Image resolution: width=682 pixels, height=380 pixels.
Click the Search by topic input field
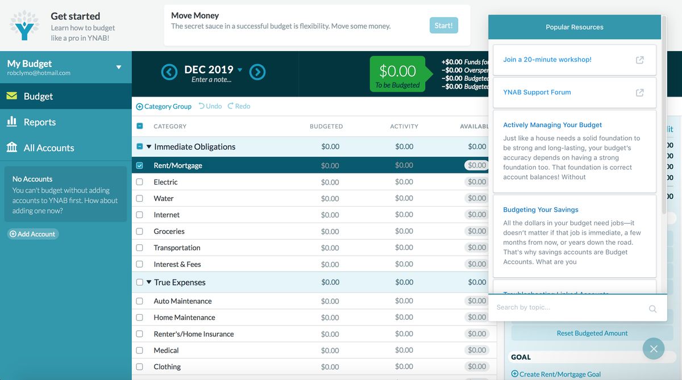point(568,308)
